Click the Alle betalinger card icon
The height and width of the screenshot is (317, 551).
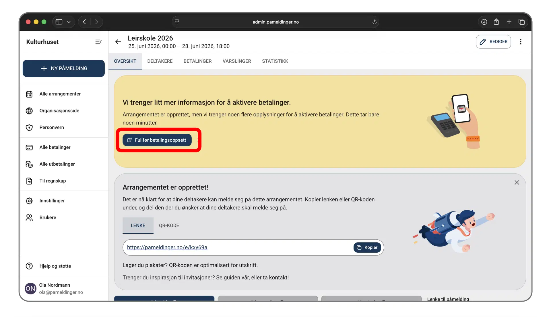[x=30, y=147]
